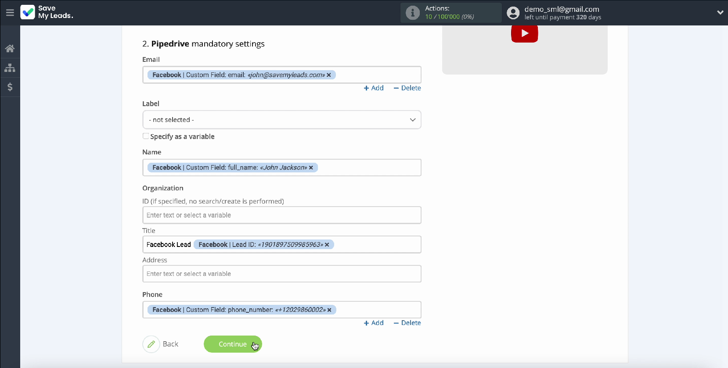This screenshot has height=368, width=728.
Task: Click the Email input field
Action: tap(282, 75)
